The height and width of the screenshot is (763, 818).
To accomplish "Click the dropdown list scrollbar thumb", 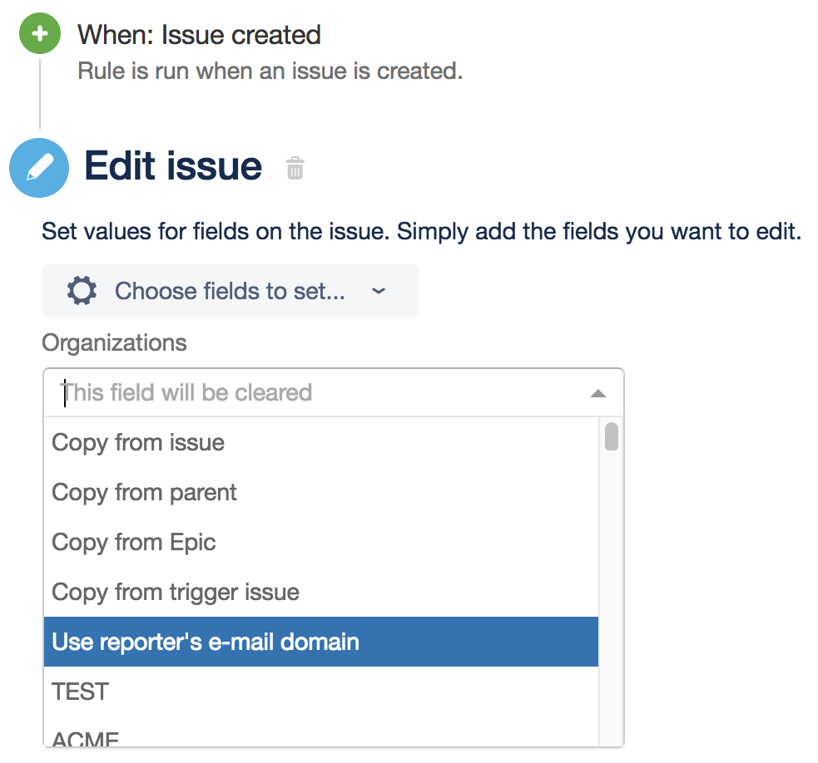I will [612, 436].
